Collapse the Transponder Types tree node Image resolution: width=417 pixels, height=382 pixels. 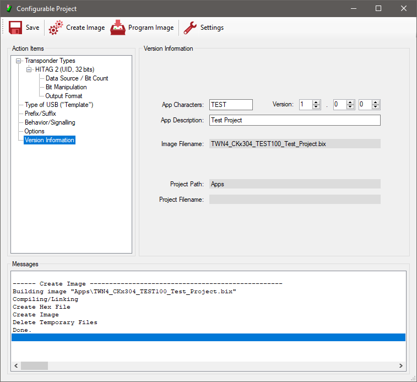pos(18,61)
